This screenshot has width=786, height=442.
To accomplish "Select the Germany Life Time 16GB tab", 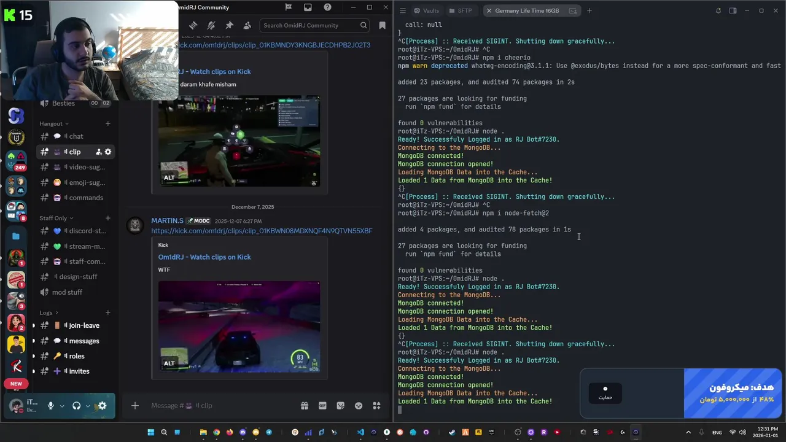I will 532,10.
